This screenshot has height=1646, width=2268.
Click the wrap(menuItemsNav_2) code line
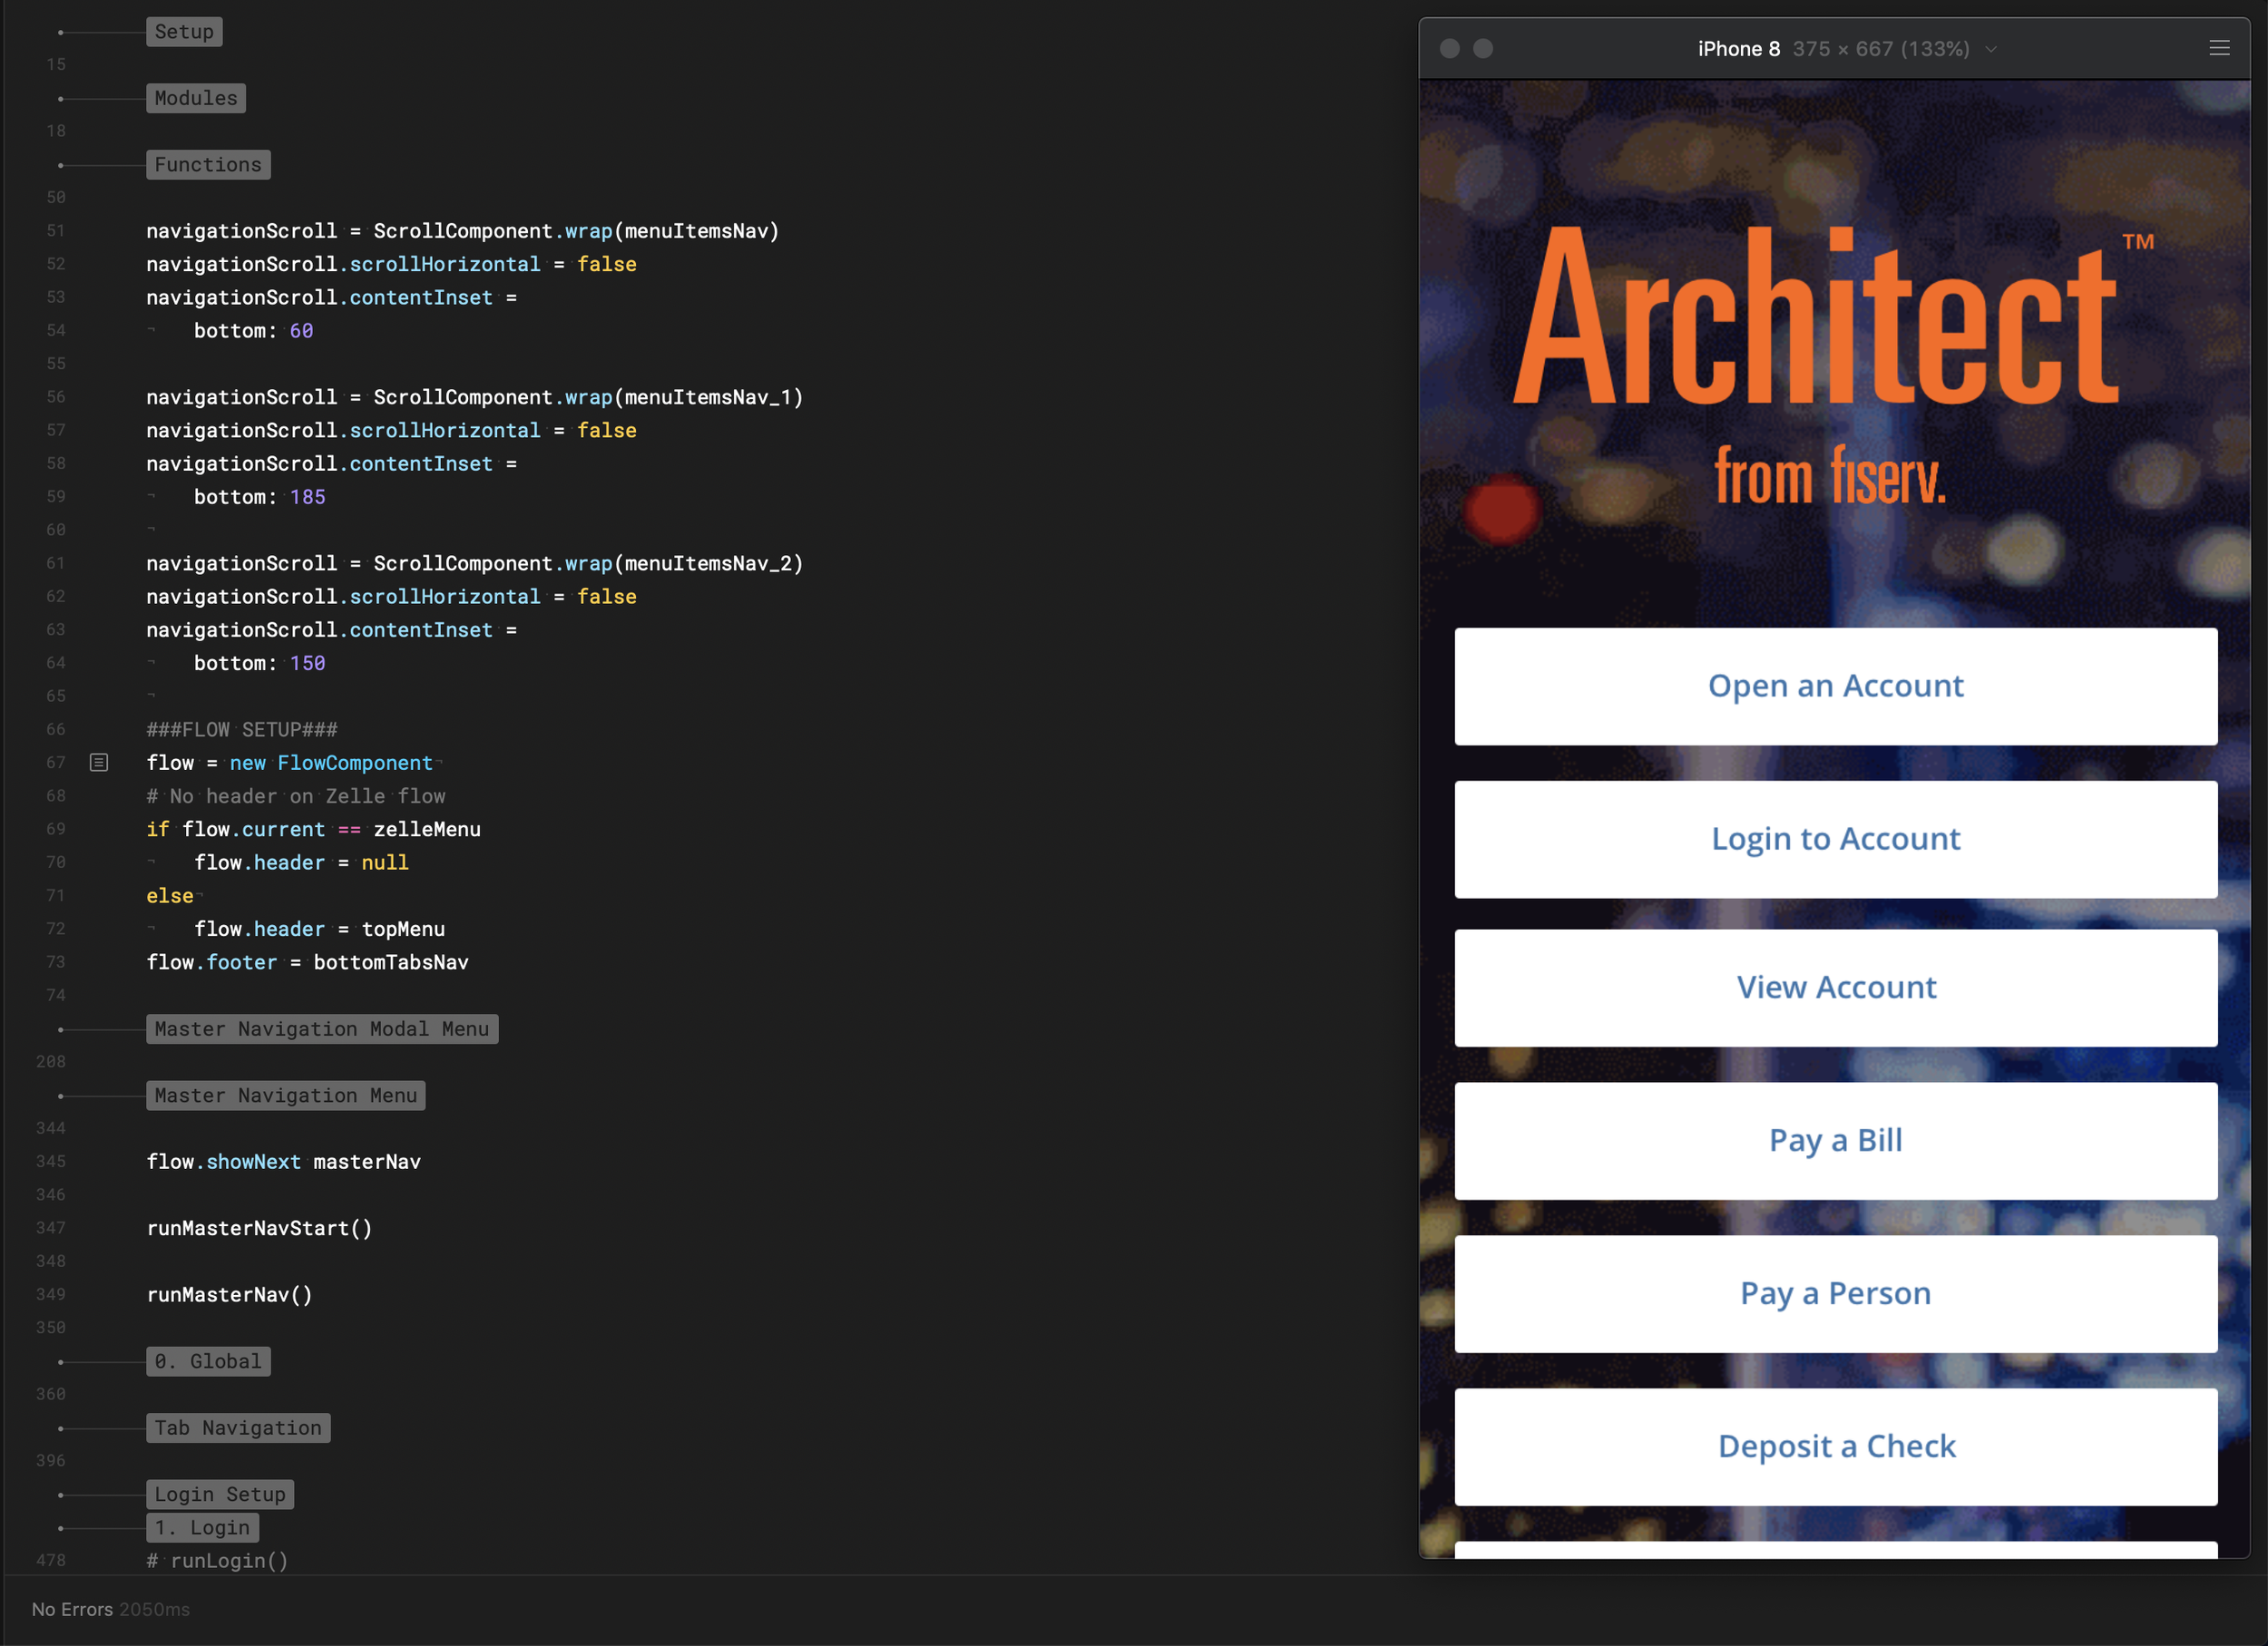click(x=474, y=564)
